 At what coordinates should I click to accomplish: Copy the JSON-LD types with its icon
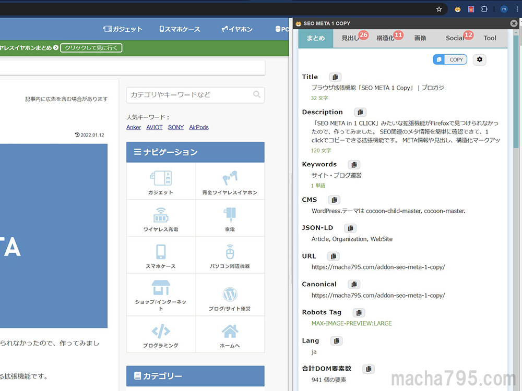[x=350, y=228]
